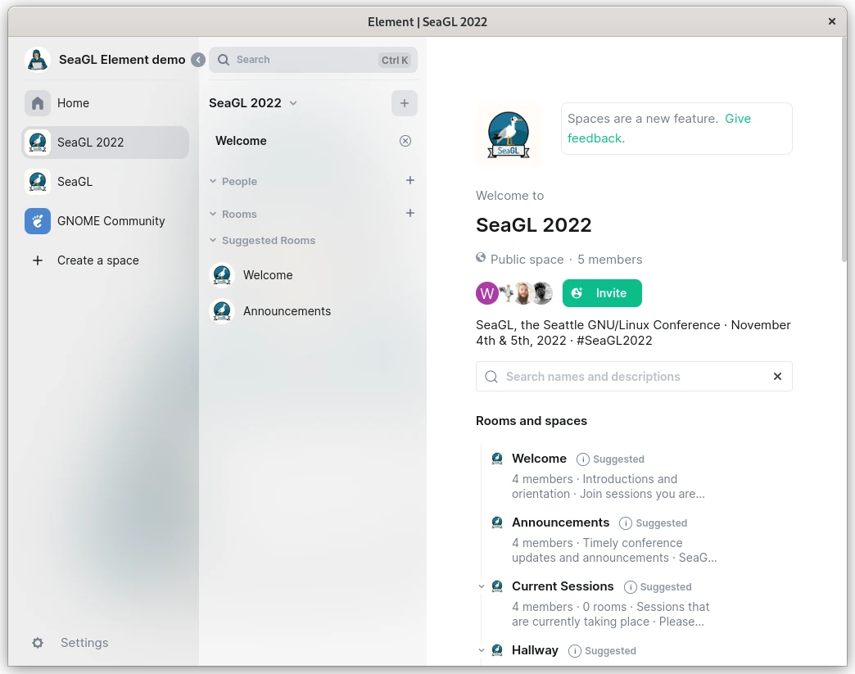This screenshot has width=855, height=674.
Task: Click the Home space icon
Action: click(x=38, y=103)
